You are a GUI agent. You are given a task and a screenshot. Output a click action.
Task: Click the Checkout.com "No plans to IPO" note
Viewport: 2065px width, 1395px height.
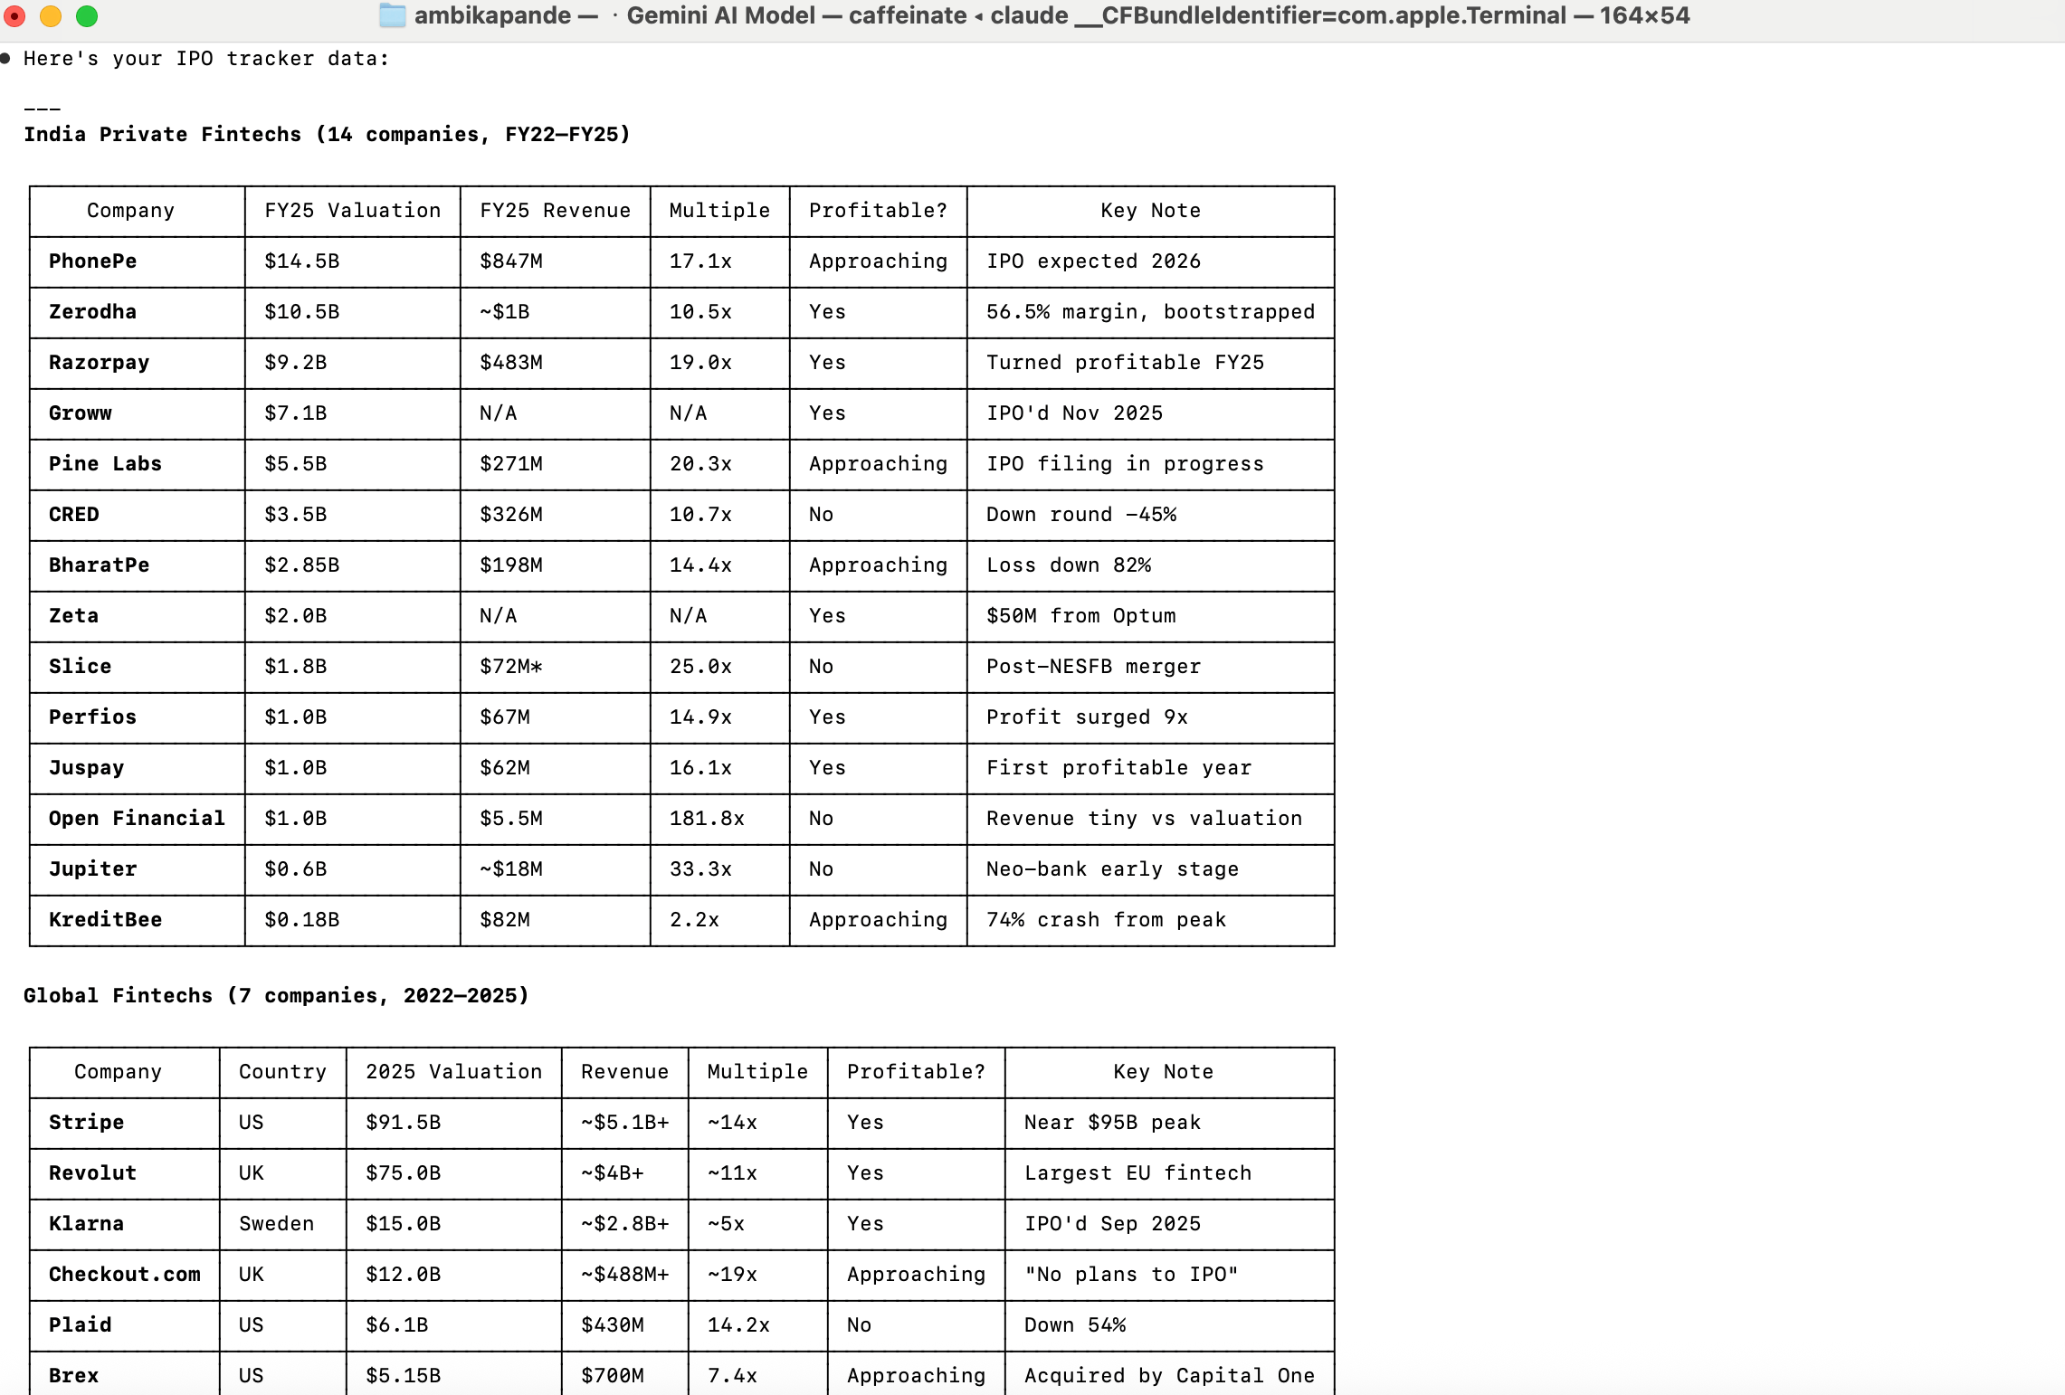click(x=1131, y=1275)
